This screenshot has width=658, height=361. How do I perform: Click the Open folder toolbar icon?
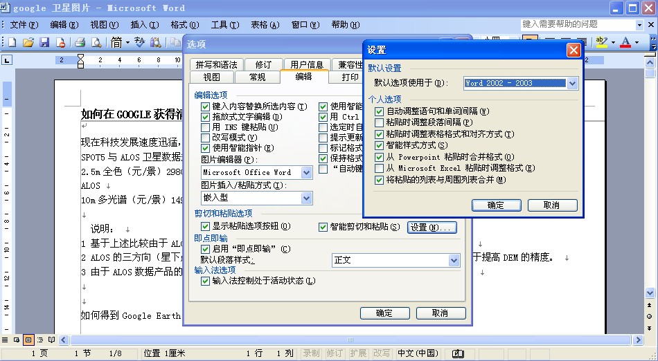[28, 42]
